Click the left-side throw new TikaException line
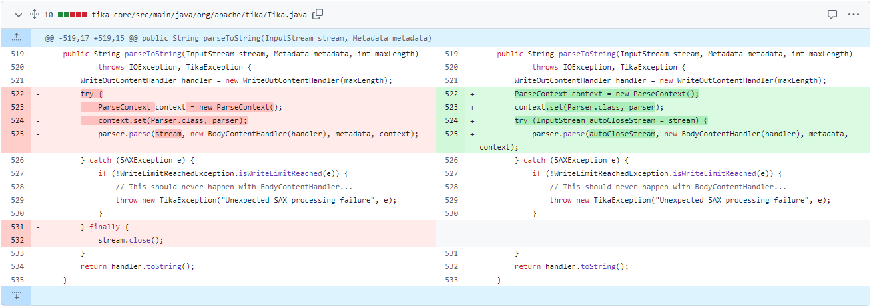The width and height of the screenshot is (873, 307). [x=256, y=200]
